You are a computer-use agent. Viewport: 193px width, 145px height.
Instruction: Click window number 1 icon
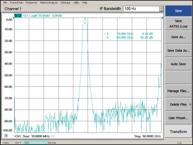click(6, 136)
